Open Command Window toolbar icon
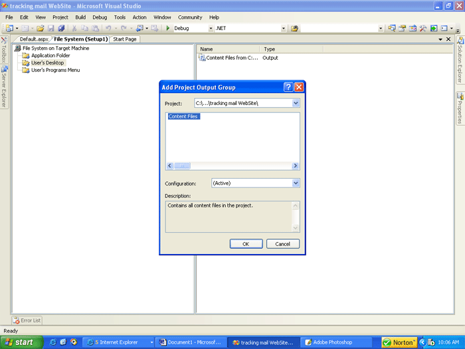Viewport: 465px width, 349px height. click(x=444, y=28)
